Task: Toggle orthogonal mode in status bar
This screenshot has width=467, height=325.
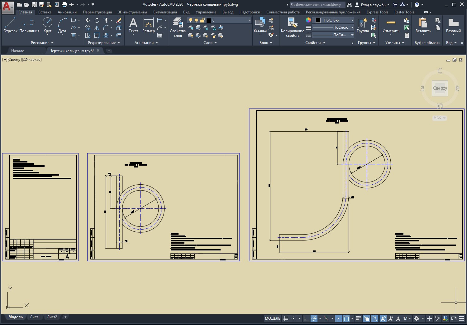Action: click(306, 318)
